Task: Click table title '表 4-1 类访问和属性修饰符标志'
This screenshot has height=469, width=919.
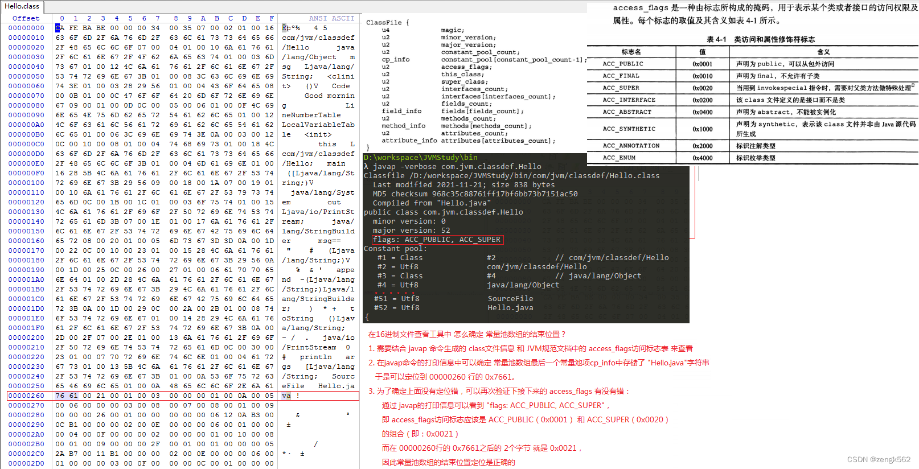Action: (x=761, y=40)
